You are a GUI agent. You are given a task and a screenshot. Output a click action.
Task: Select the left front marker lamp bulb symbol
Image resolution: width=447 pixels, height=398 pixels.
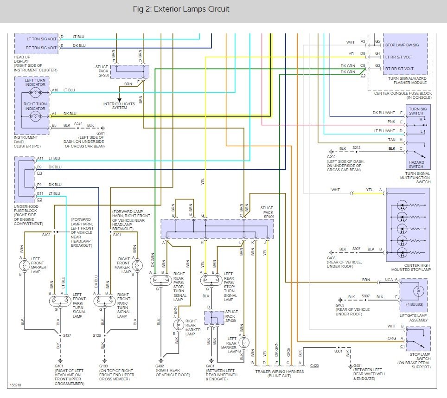24,265
